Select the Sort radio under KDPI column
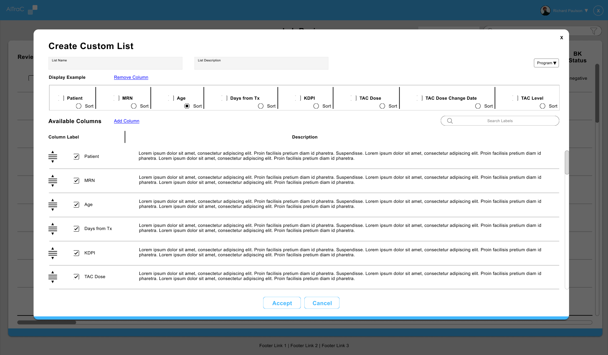608x355 pixels. click(x=316, y=106)
